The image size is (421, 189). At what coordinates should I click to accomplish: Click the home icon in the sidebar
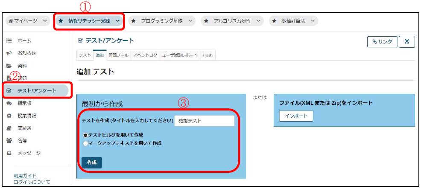coord(9,41)
